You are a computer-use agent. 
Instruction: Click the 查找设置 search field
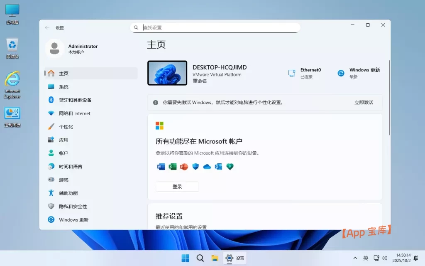[x=215, y=27]
